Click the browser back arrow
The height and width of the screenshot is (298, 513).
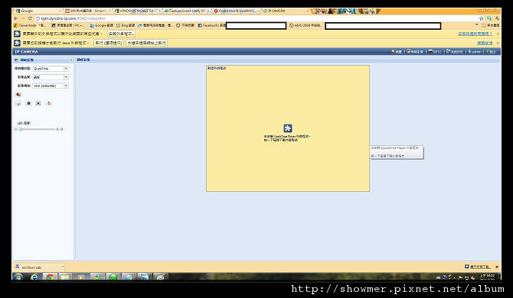pos(16,18)
